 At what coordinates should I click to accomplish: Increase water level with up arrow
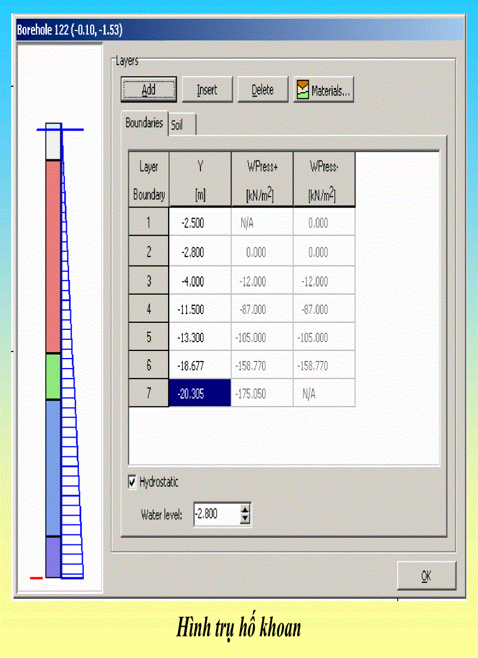[245, 510]
